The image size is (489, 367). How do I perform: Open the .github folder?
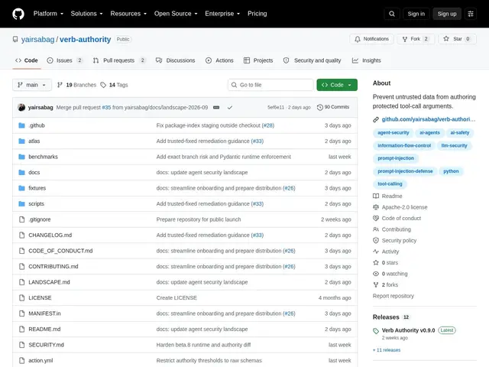click(x=37, y=125)
